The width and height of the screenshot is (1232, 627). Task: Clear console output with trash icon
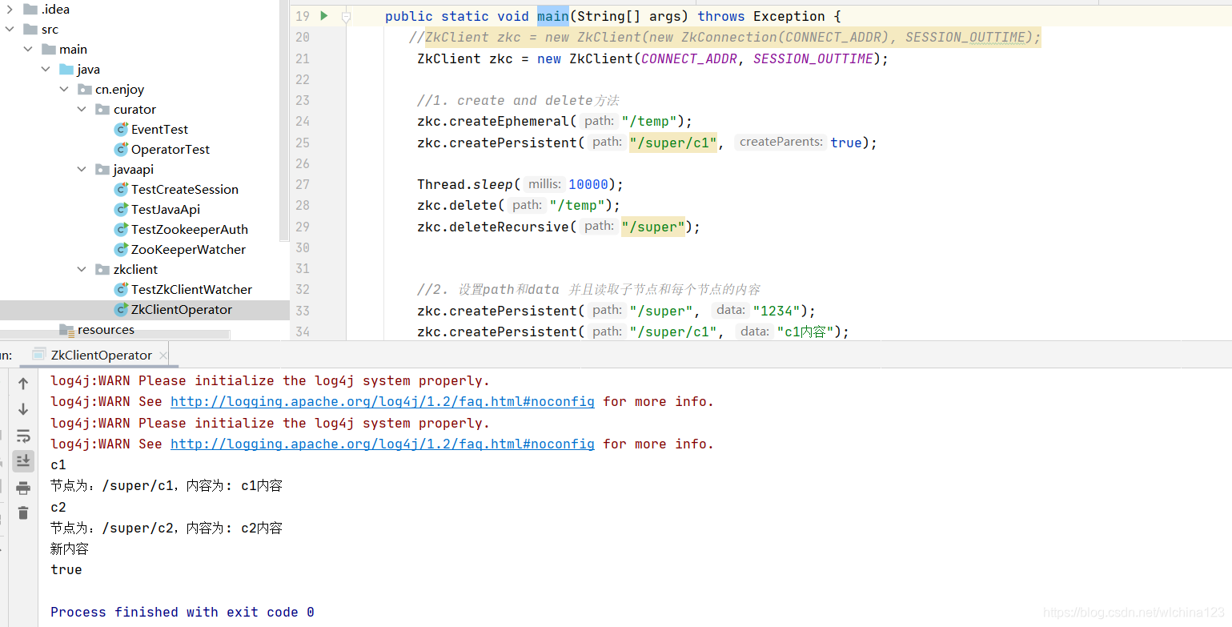tap(23, 513)
